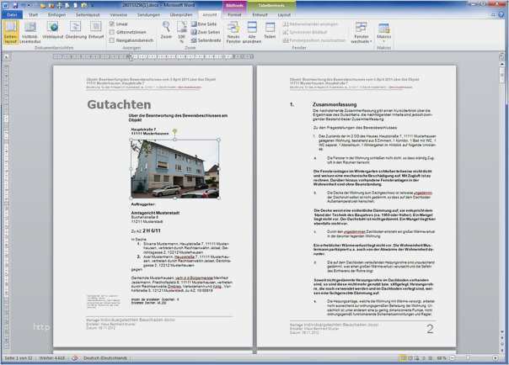Screen dimensions: 509x365
Task: Open the Sendungen tab
Action: (x=148, y=15)
